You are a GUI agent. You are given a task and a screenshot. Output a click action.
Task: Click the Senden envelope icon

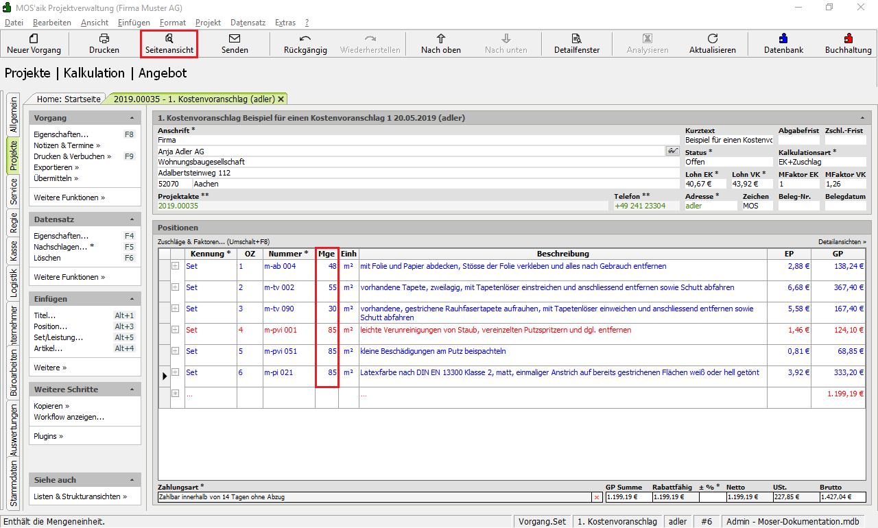tap(235, 38)
